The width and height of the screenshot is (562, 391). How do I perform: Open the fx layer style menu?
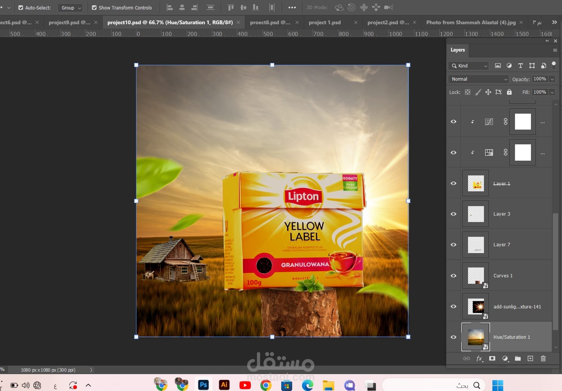pos(479,358)
